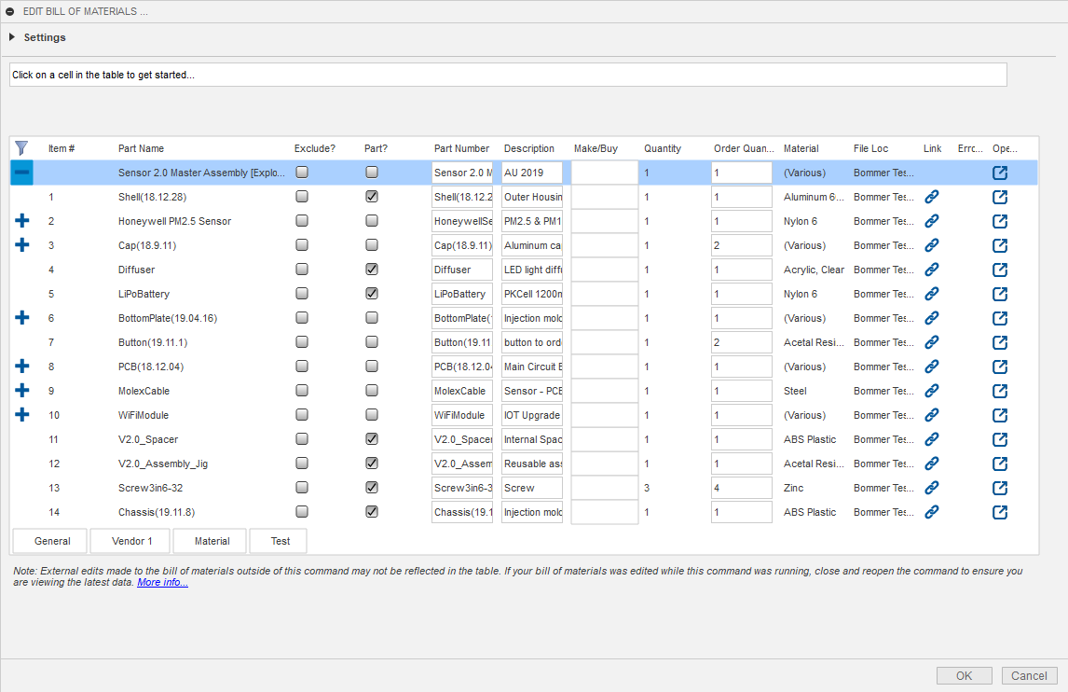The image size is (1068, 692).
Task: Open file icon for V2.0_Assembly_Jig row
Action: 1000,464
